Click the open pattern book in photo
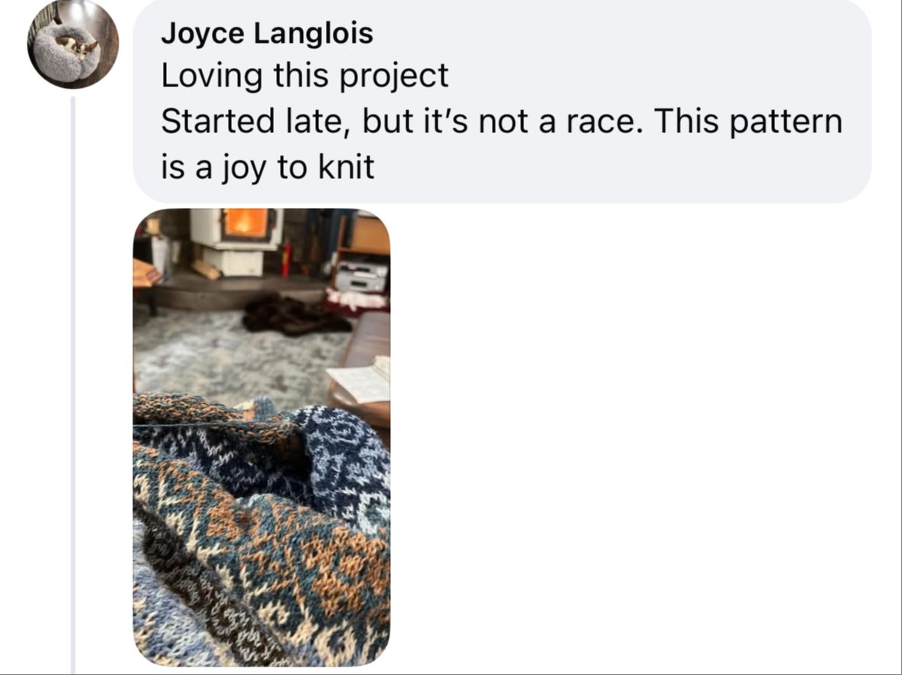Screen dimensions: 902x675 361,379
